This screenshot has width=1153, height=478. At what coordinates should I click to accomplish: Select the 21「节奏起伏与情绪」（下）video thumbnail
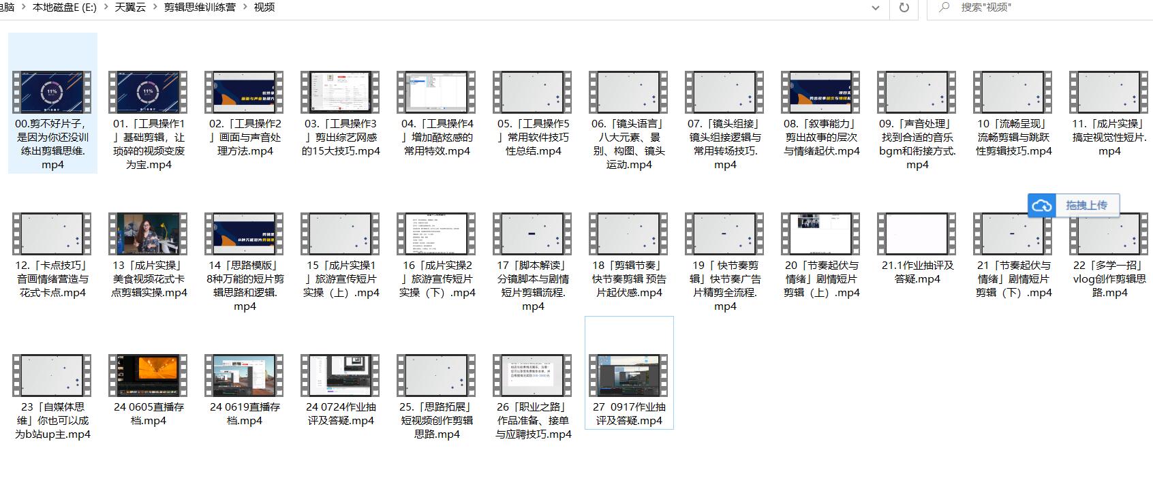click(1013, 234)
